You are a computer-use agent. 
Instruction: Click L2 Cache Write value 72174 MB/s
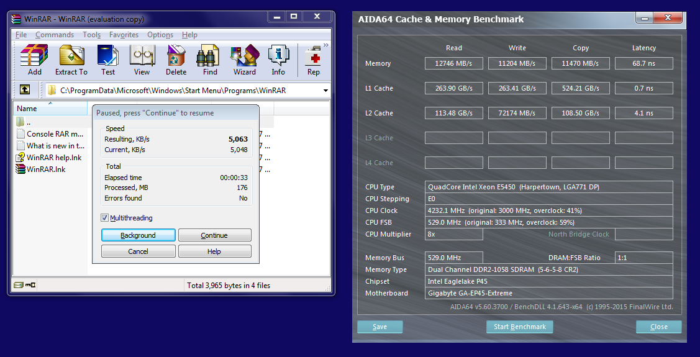coord(517,113)
